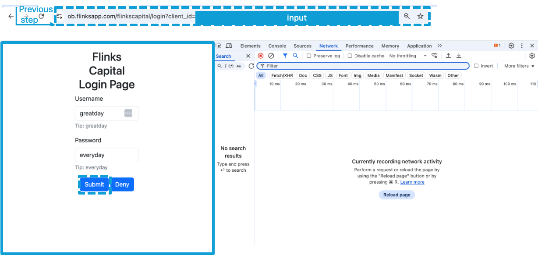The height and width of the screenshot is (255, 538).
Task: Click the network timeline overview strip
Action: pyautogui.click(x=396, y=96)
